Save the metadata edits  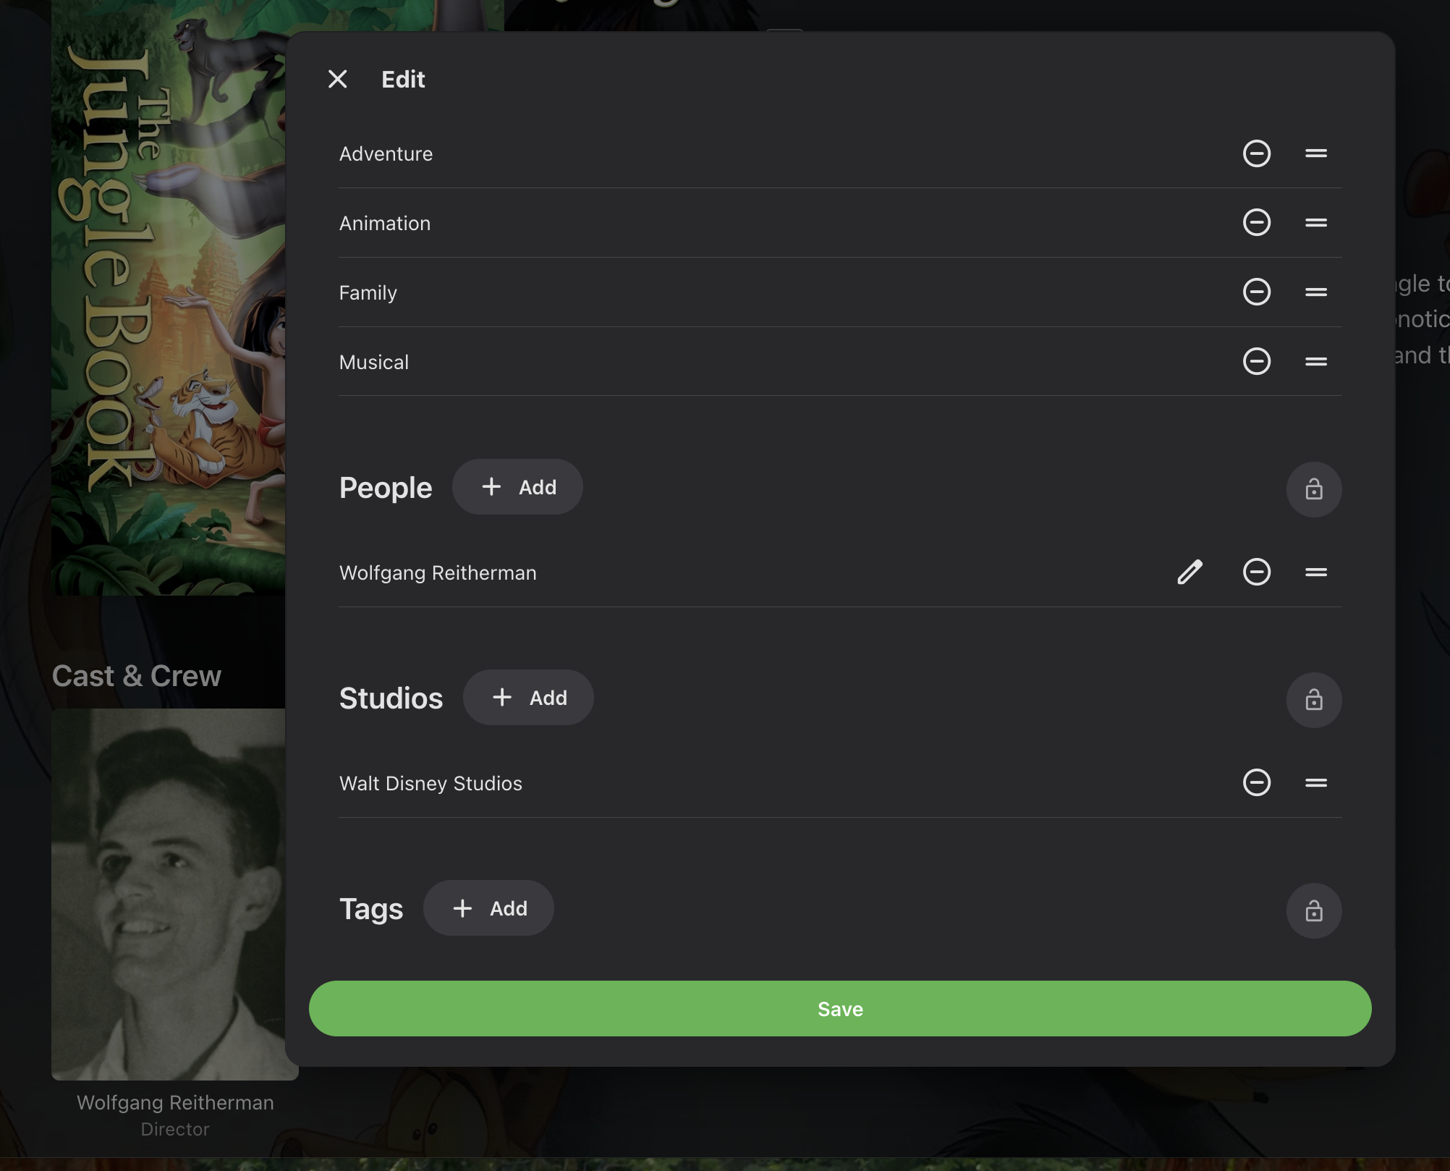[839, 1009]
